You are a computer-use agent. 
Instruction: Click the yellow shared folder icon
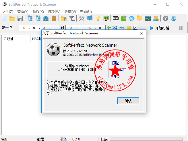click(x=140, y=18)
